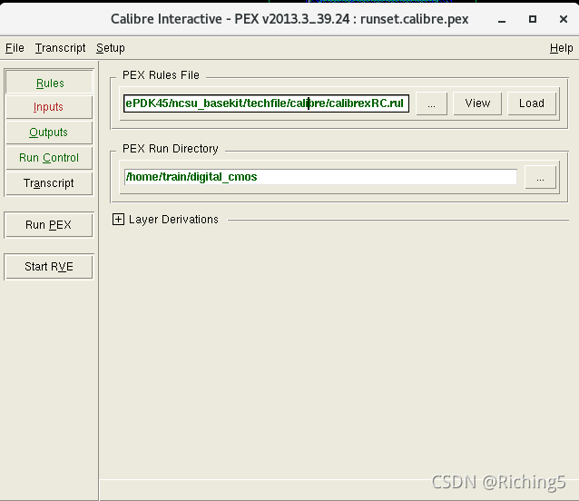Open the File menu

coord(15,48)
